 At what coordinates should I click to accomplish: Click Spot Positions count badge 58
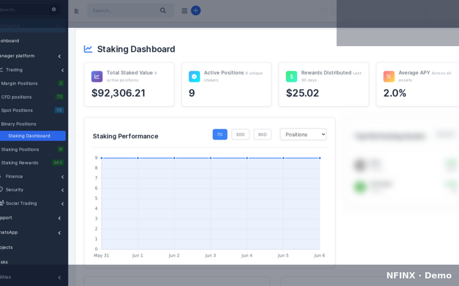click(x=59, y=110)
